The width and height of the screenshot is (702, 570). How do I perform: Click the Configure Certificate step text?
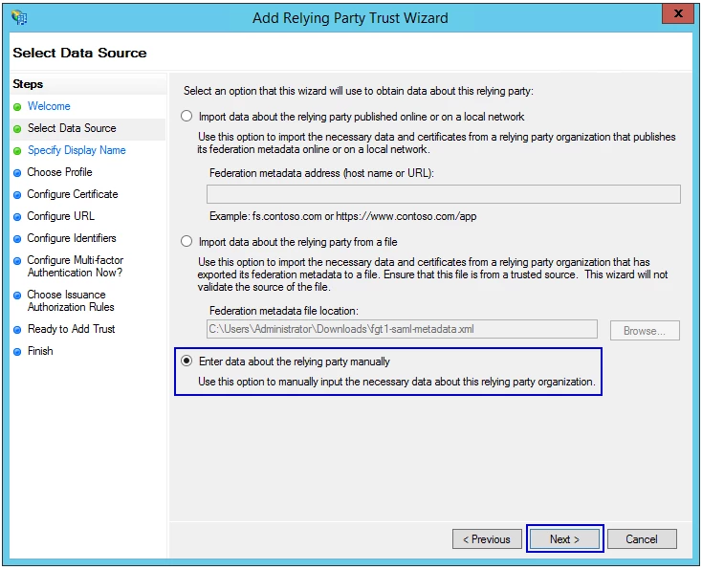(73, 194)
